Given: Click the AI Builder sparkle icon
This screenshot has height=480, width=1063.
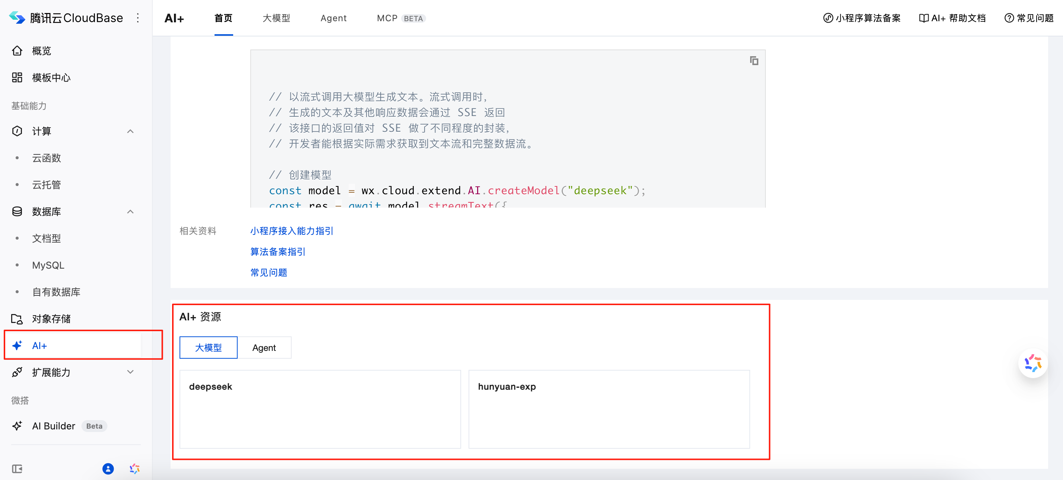Looking at the screenshot, I should pyautogui.click(x=17, y=426).
